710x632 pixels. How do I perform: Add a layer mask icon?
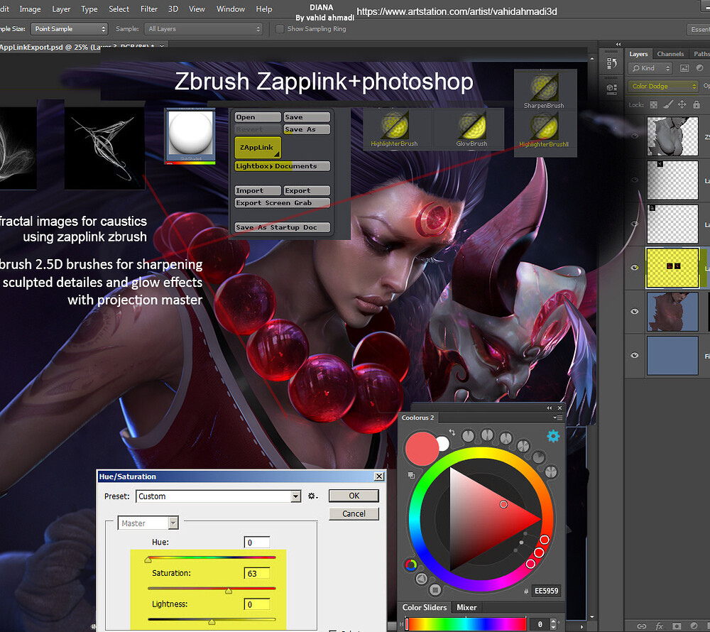click(x=677, y=626)
